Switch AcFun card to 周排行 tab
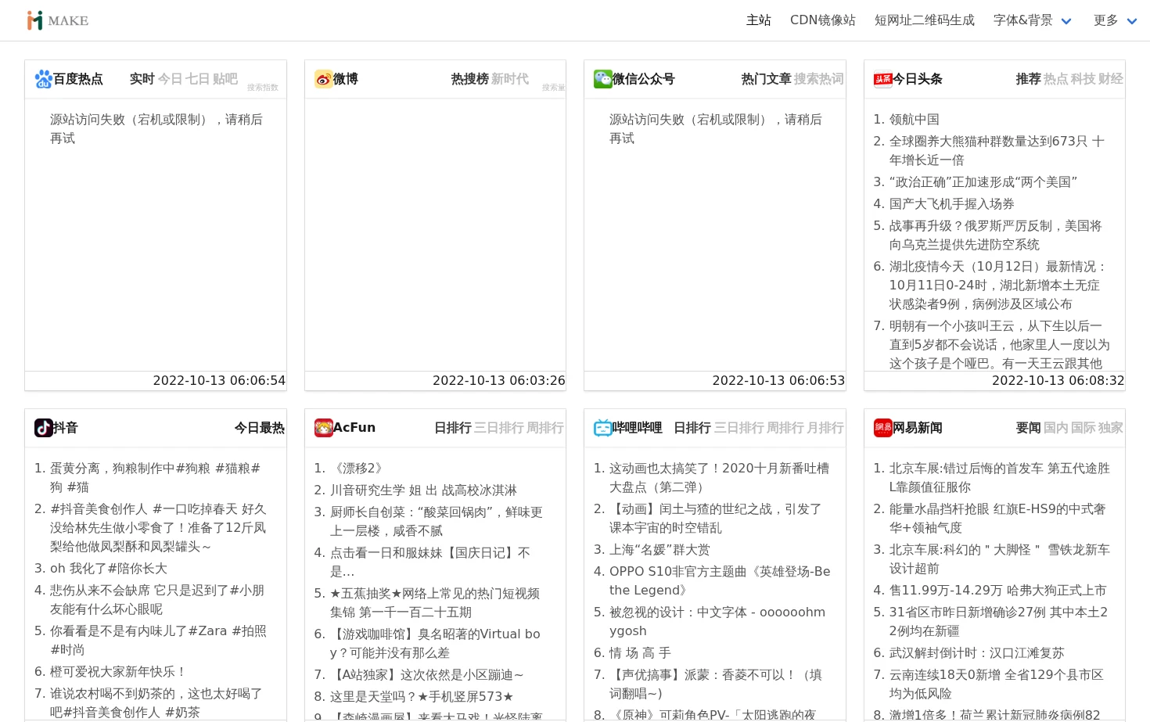This screenshot has width=1150, height=722. [545, 428]
